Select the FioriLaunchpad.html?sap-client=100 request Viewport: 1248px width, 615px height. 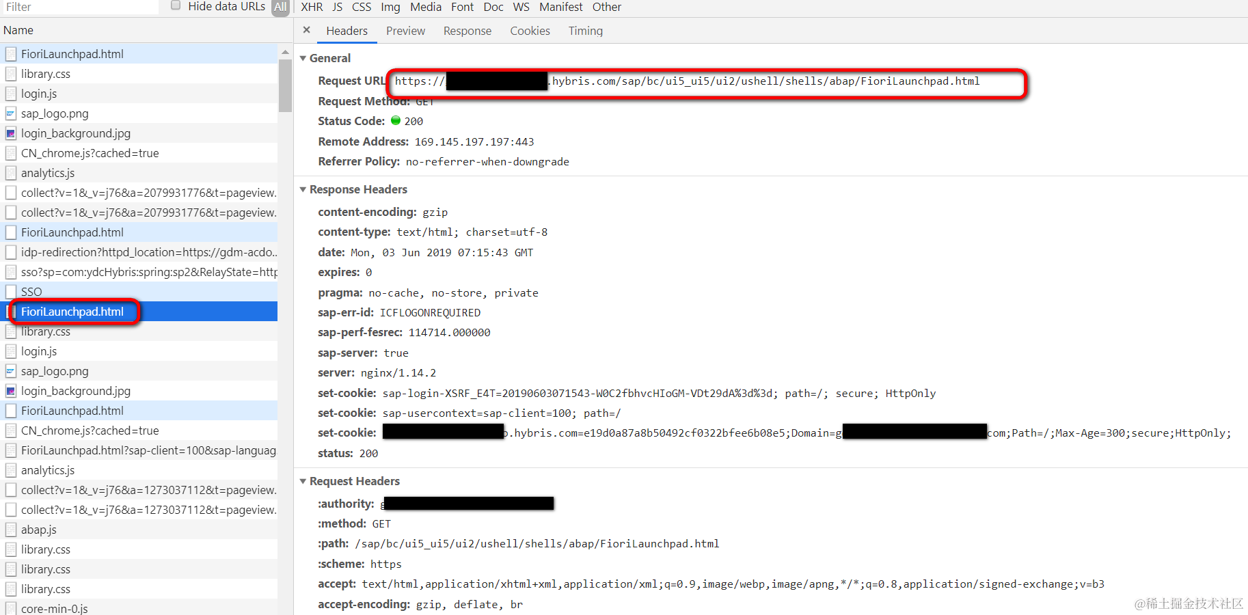[x=139, y=450]
